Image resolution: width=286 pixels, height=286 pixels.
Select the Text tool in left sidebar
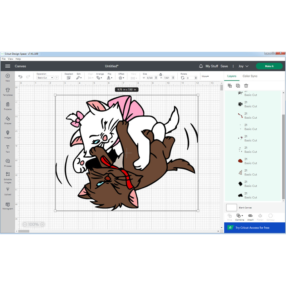7,149
